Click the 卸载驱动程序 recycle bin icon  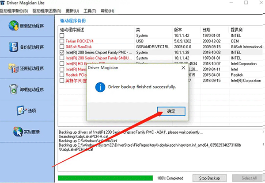pos(14,89)
